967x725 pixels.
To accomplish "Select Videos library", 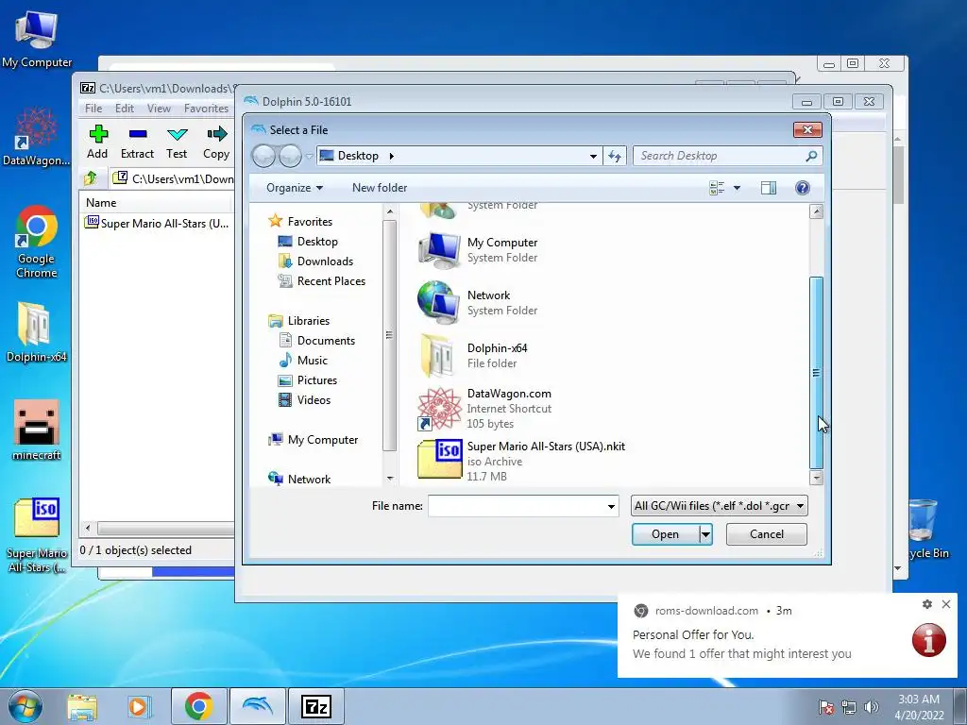I will (305, 400).
